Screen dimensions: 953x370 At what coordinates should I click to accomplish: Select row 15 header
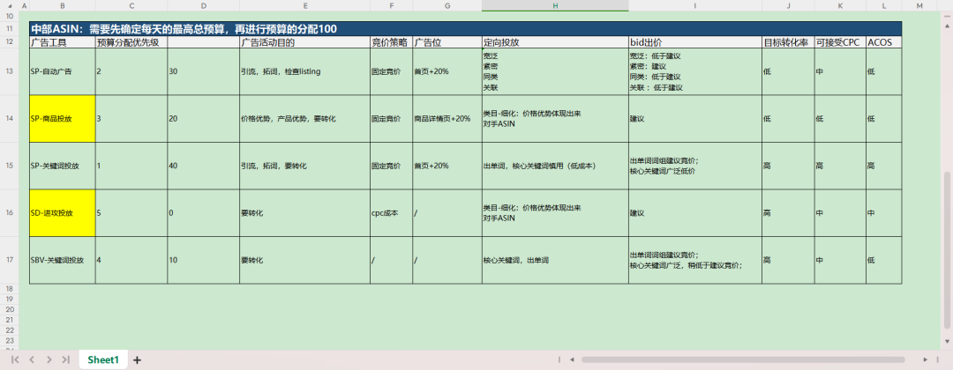point(10,166)
